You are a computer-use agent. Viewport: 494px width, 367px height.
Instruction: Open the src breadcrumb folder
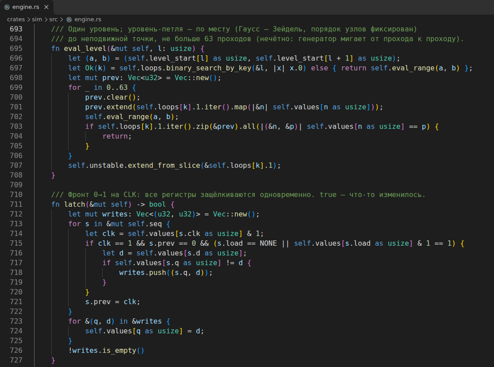coord(53,19)
